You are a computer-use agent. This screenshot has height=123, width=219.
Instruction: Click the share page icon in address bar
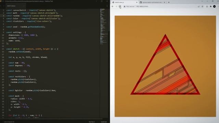tap(198, 6)
